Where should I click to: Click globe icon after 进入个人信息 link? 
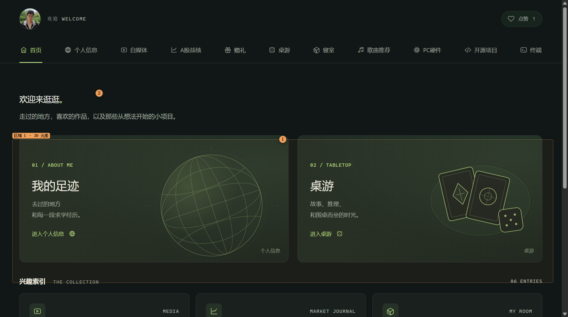pyautogui.click(x=72, y=234)
